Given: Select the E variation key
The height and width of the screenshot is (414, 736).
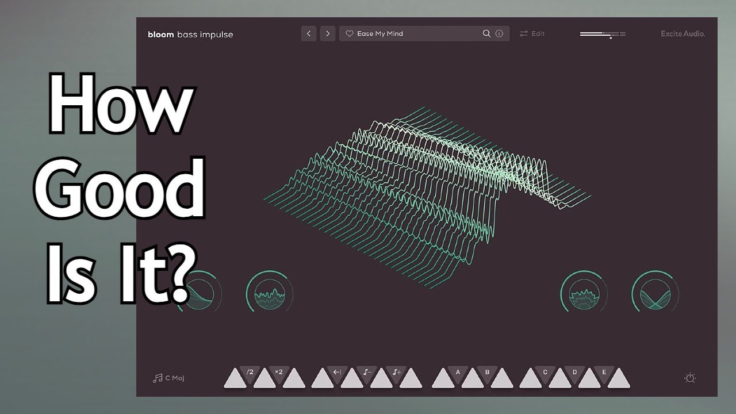Looking at the screenshot, I should click(604, 373).
